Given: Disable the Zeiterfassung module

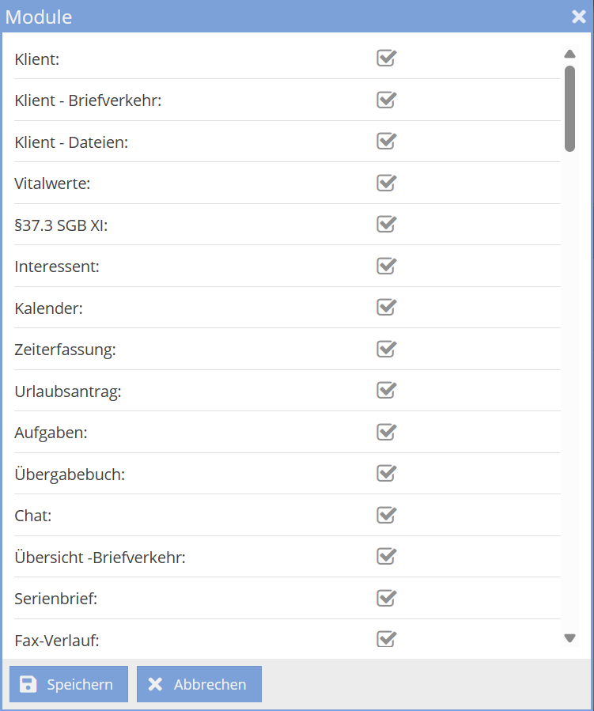Looking at the screenshot, I should (x=386, y=349).
